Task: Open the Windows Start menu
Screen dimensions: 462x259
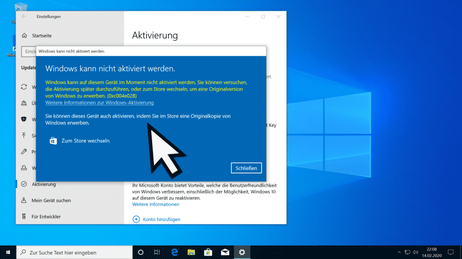Action: click(8, 252)
